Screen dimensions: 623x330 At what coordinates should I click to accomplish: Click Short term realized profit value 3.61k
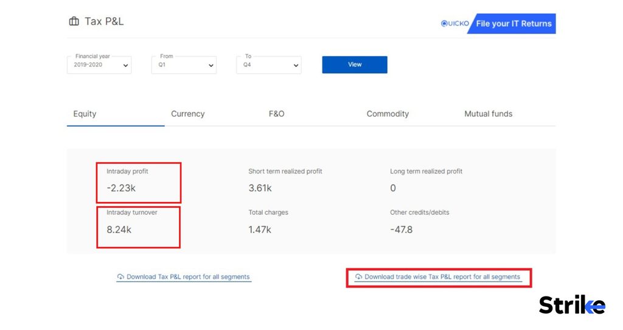pos(260,188)
